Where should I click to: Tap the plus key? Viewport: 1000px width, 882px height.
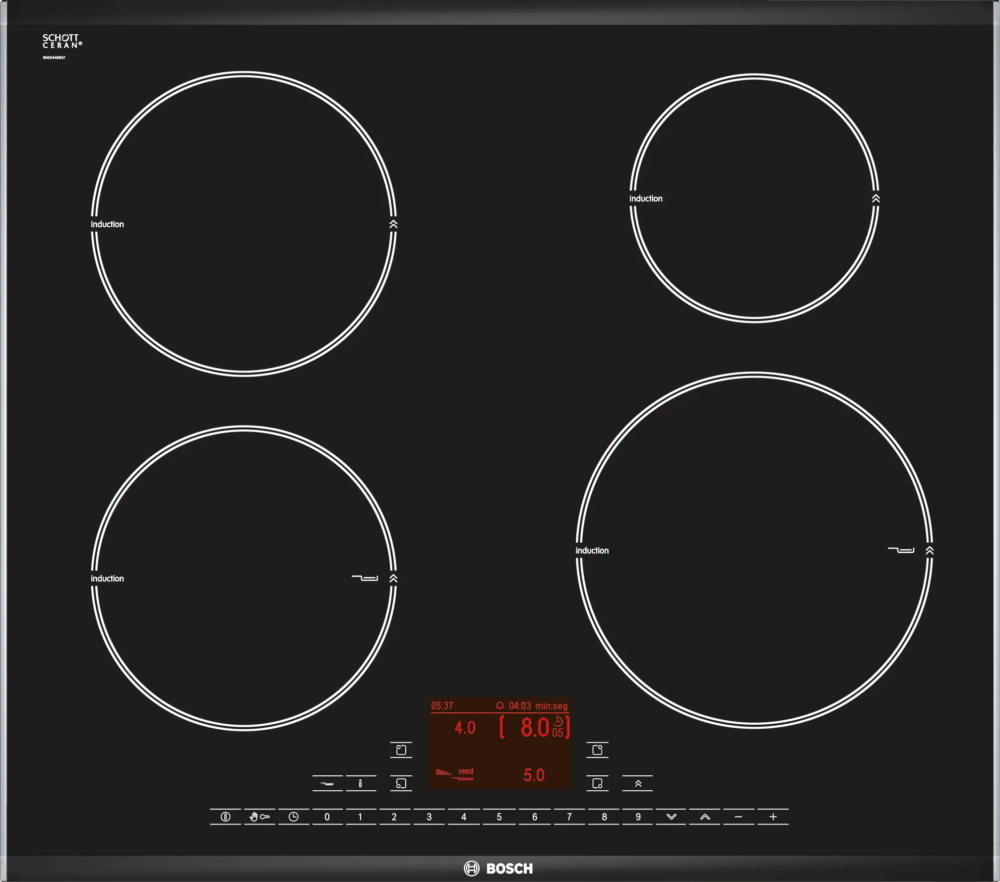(773, 817)
